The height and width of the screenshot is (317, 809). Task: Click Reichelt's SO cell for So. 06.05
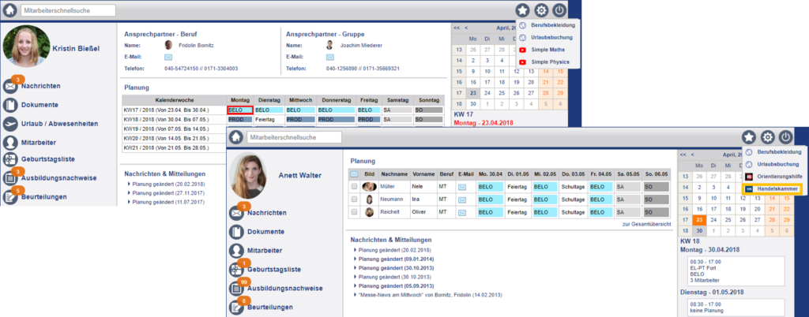click(658, 212)
